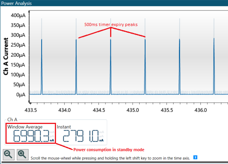Select the first current peak after 433.5
The height and width of the screenshot is (164, 228).
click(x=42, y=67)
